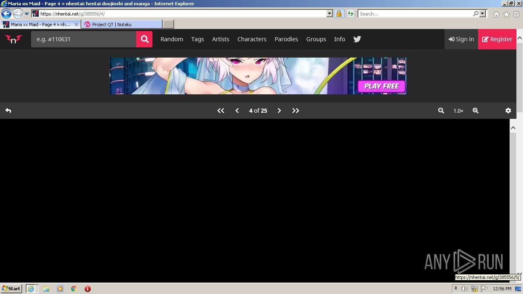
Task: Click the security lock icon in the address bar
Action: pos(339,13)
